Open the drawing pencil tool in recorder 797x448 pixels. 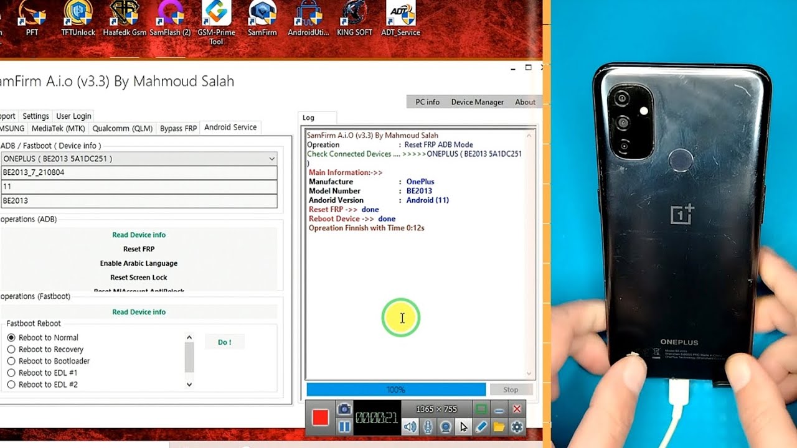481,427
